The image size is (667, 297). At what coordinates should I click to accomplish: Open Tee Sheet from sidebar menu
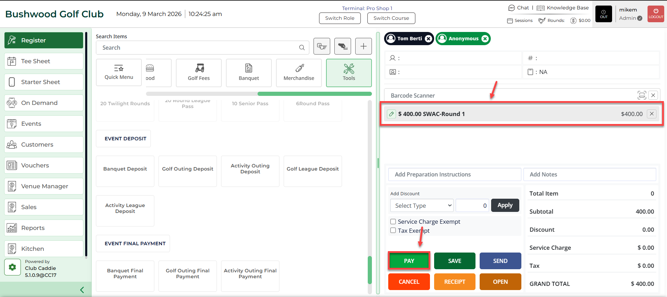[44, 61]
